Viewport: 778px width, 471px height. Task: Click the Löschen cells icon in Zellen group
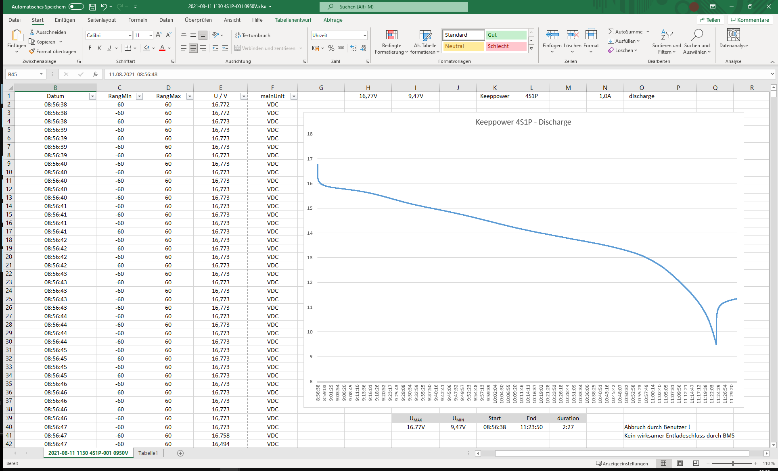tap(573, 35)
